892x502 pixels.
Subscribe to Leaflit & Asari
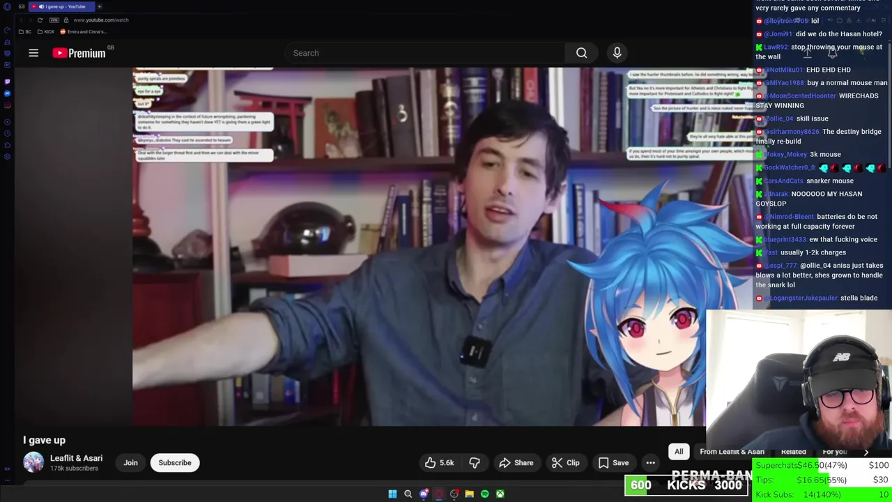[175, 463]
